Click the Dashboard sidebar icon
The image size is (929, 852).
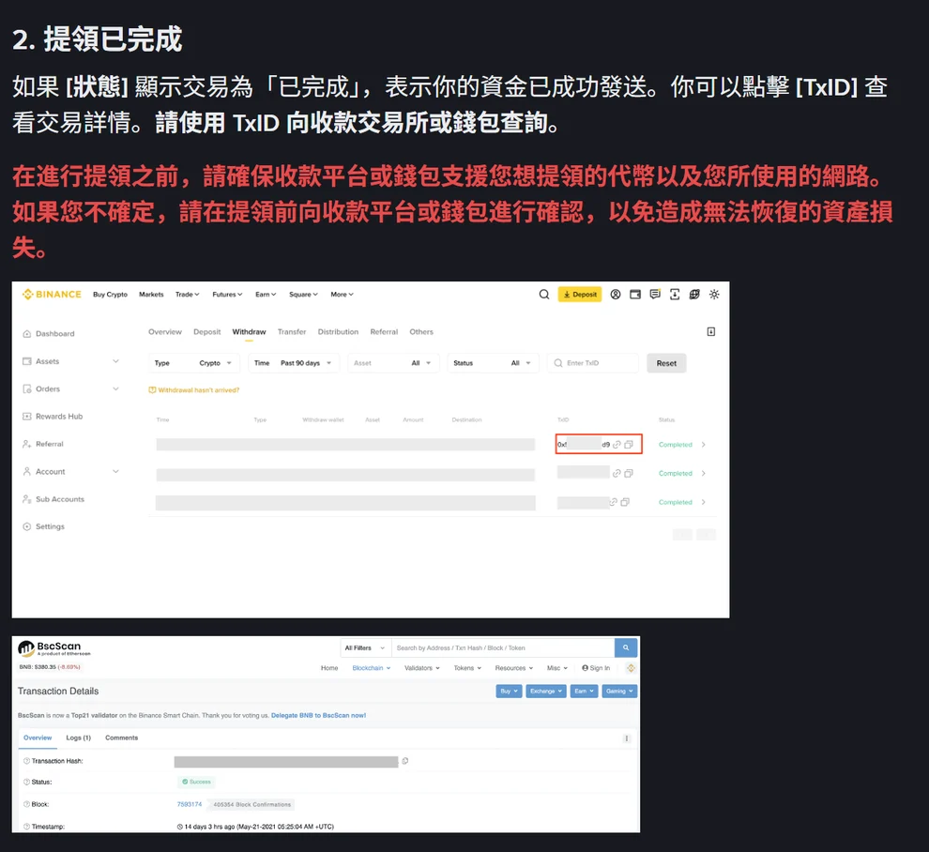pos(26,333)
